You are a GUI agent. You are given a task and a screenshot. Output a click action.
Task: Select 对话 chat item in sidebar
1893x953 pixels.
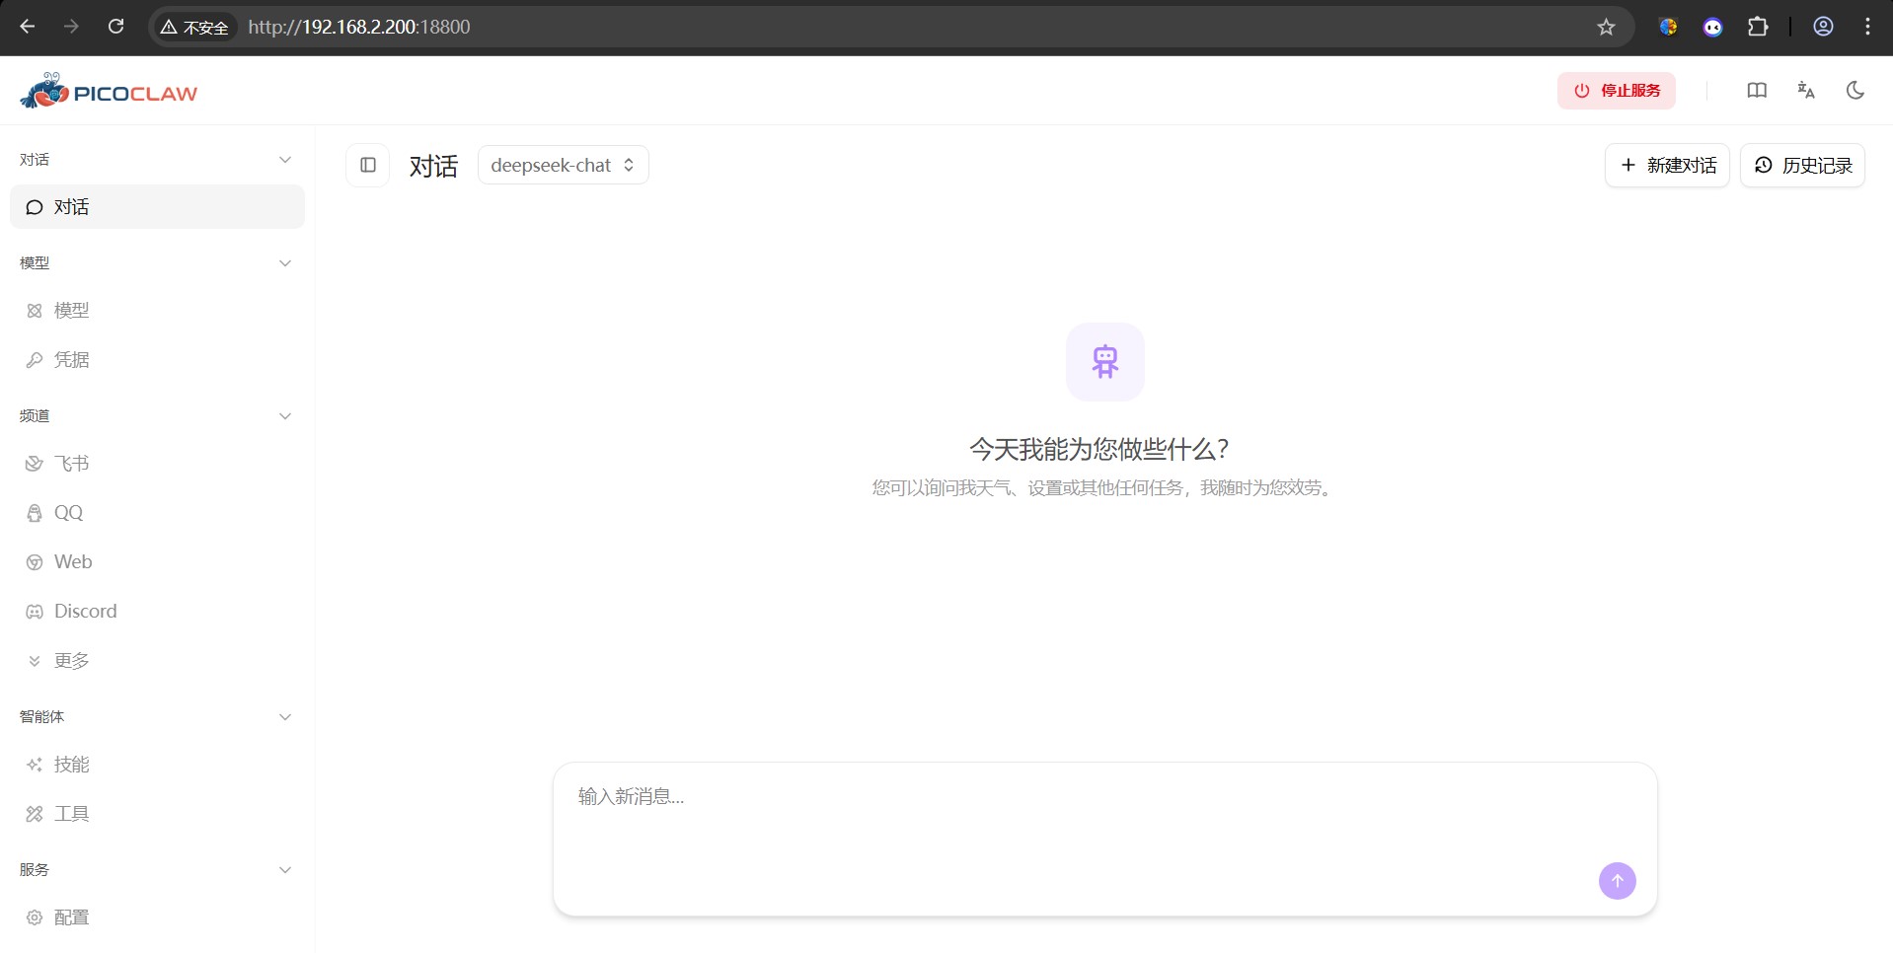(157, 207)
